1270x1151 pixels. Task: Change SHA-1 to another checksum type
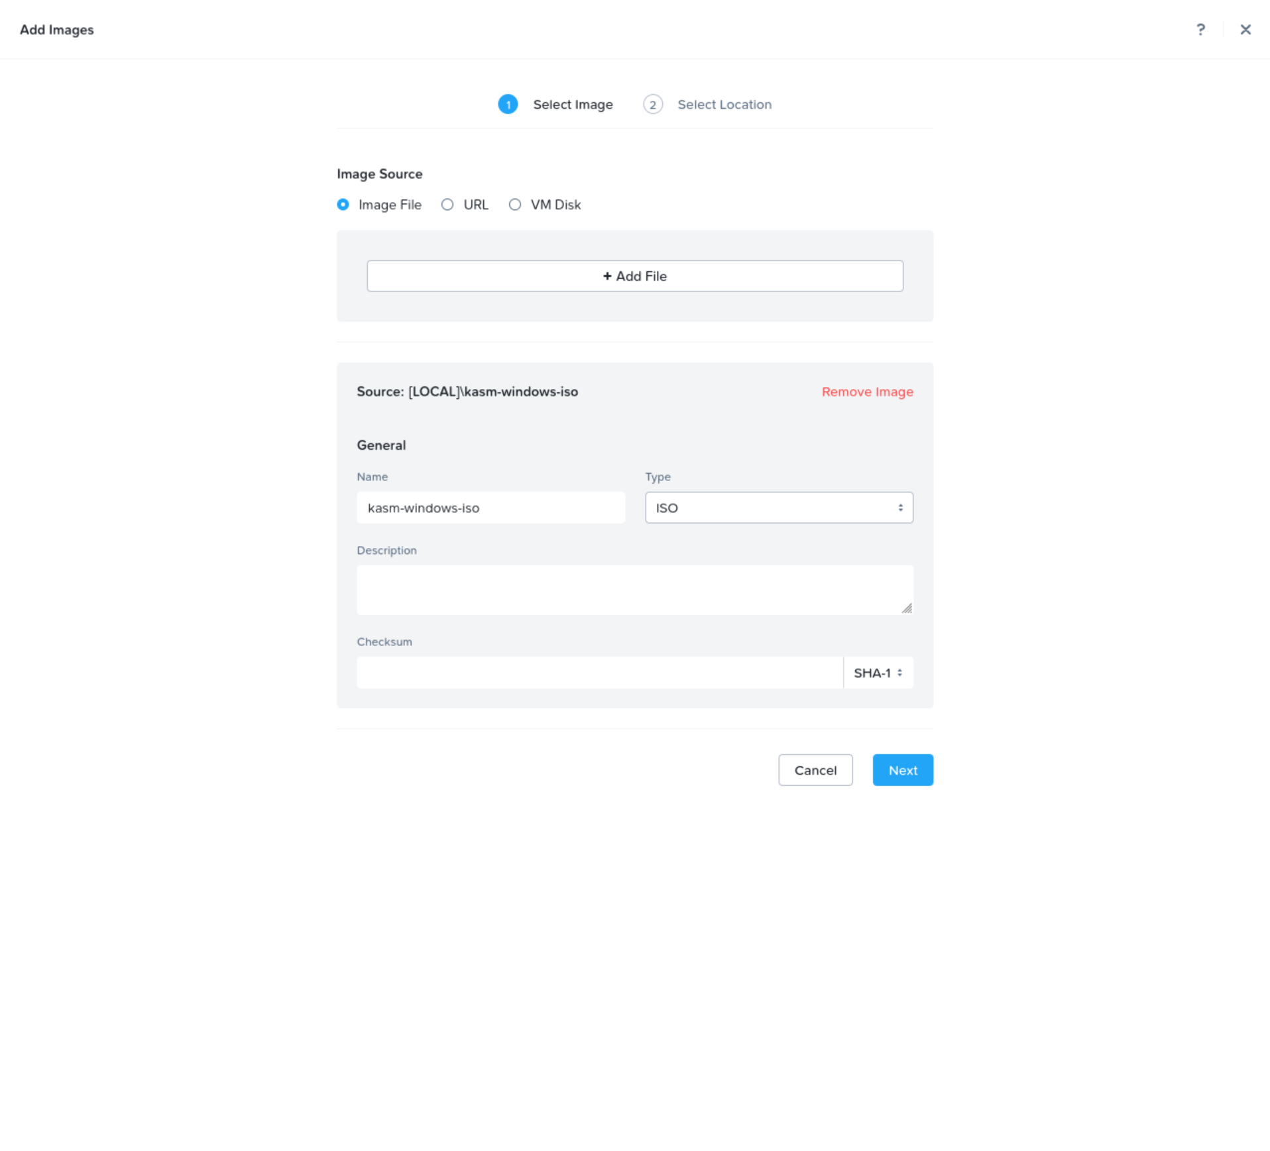pyautogui.click(x=878, y=672)
